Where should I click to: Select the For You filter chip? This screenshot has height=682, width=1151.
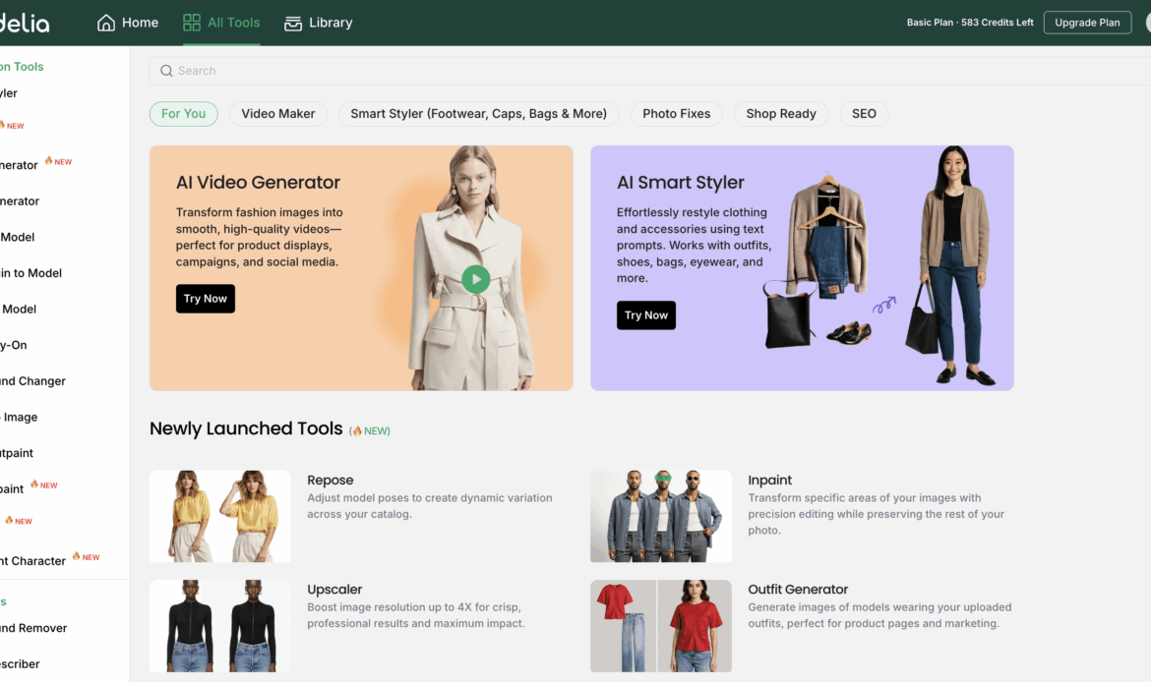click(184, 114)
